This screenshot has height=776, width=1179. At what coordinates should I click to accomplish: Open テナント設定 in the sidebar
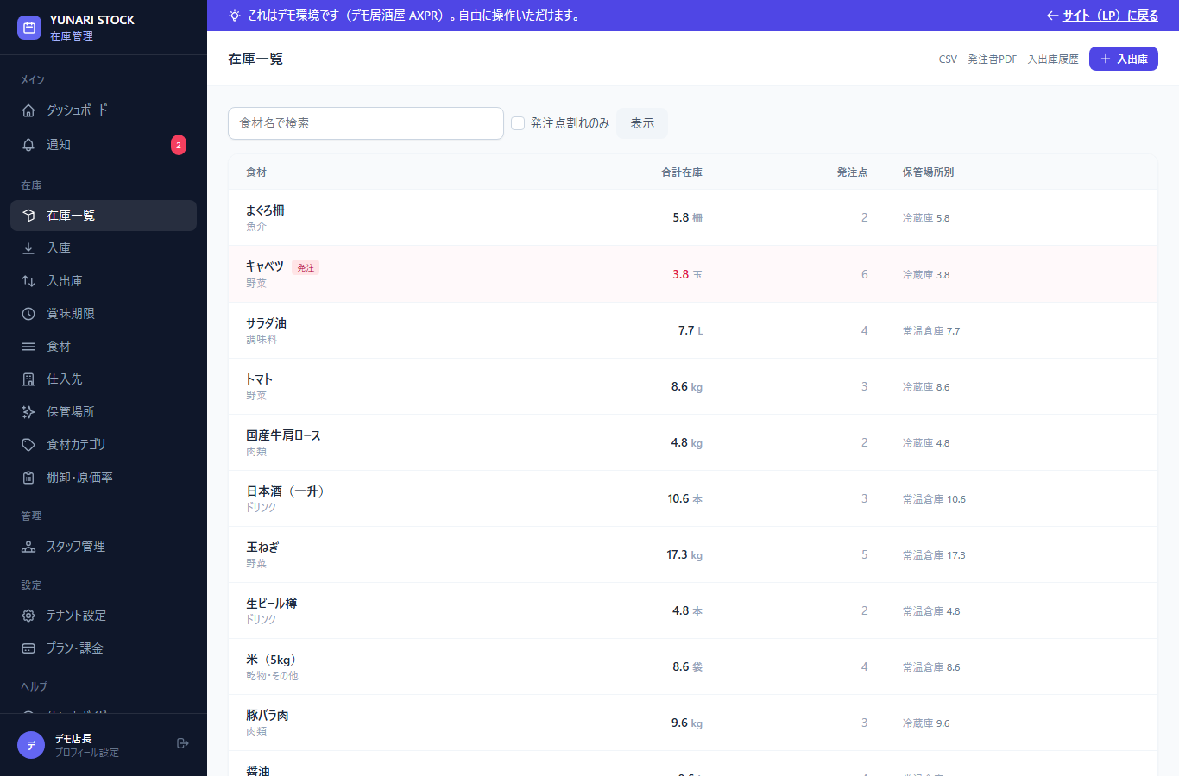coord(104,616)
